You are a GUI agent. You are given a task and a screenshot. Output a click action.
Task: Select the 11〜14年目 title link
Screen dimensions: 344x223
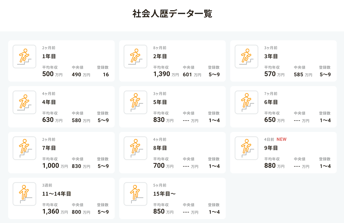(57, 194)
